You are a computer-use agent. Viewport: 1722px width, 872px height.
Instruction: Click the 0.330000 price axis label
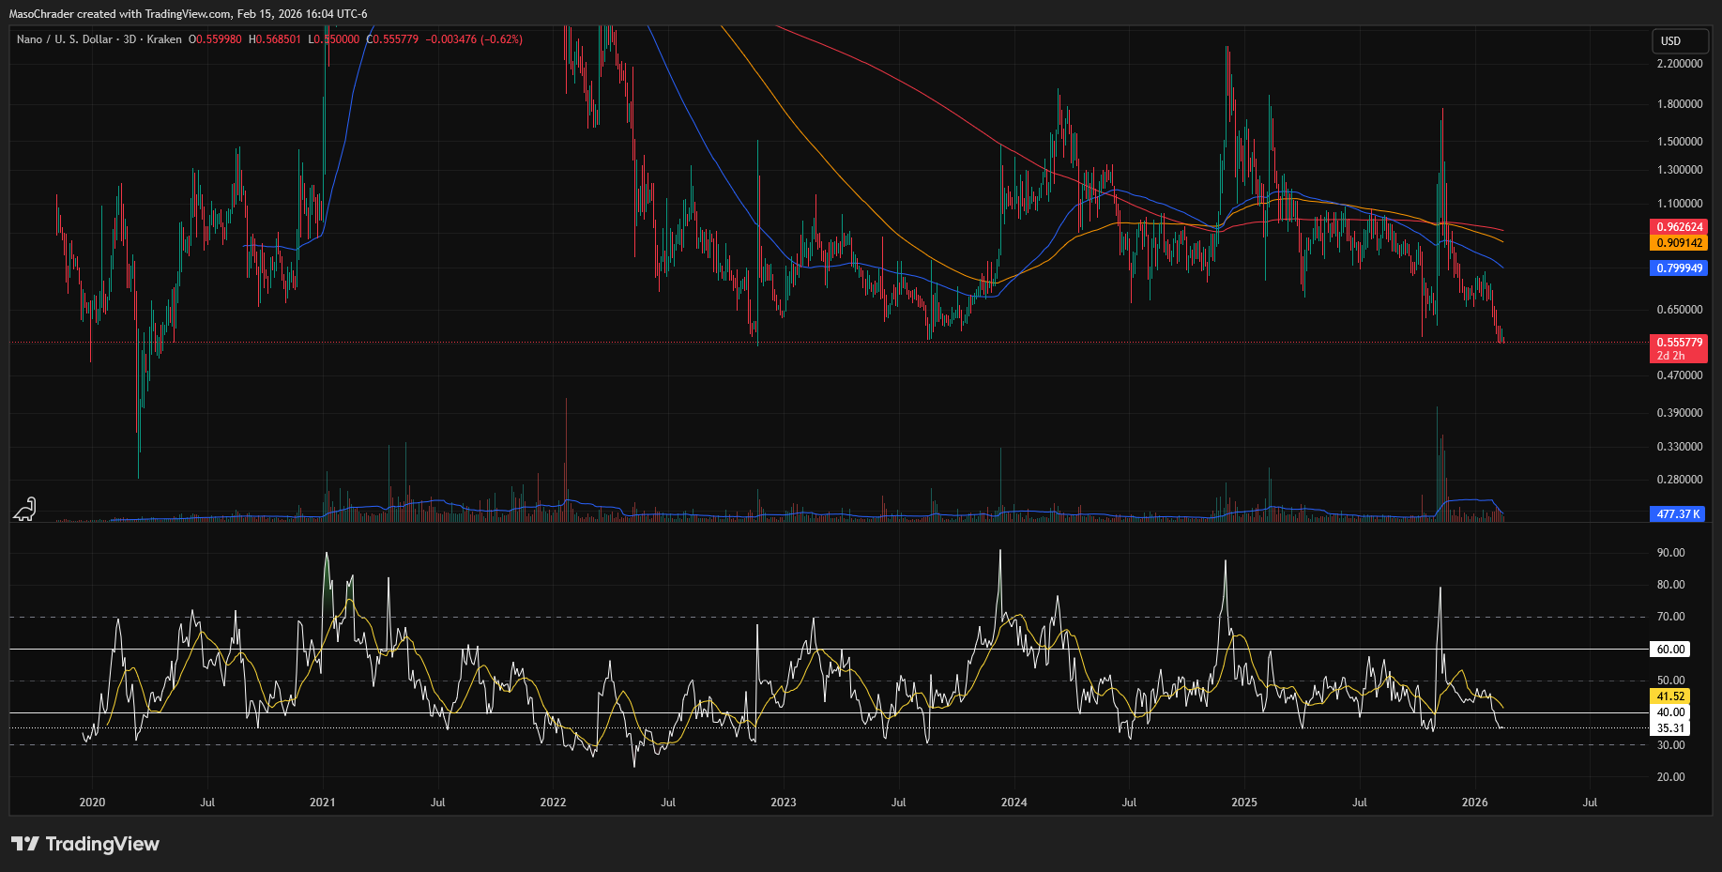coord(1680,447)
